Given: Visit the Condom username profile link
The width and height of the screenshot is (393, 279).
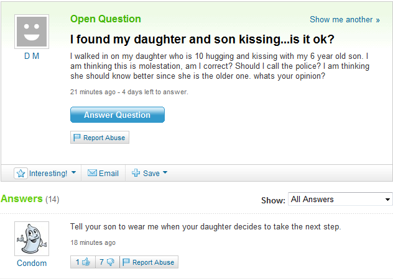Looking at the screenshot, I should pyautogui.click(x=32, y=263).
